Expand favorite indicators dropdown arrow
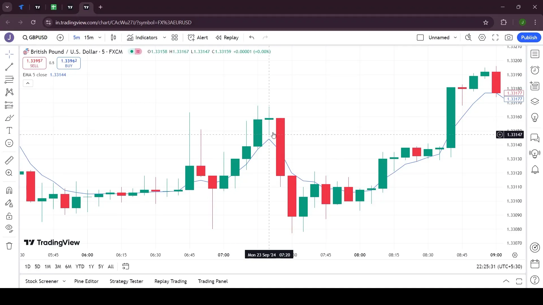543x305 pixels. coord(164,38)
